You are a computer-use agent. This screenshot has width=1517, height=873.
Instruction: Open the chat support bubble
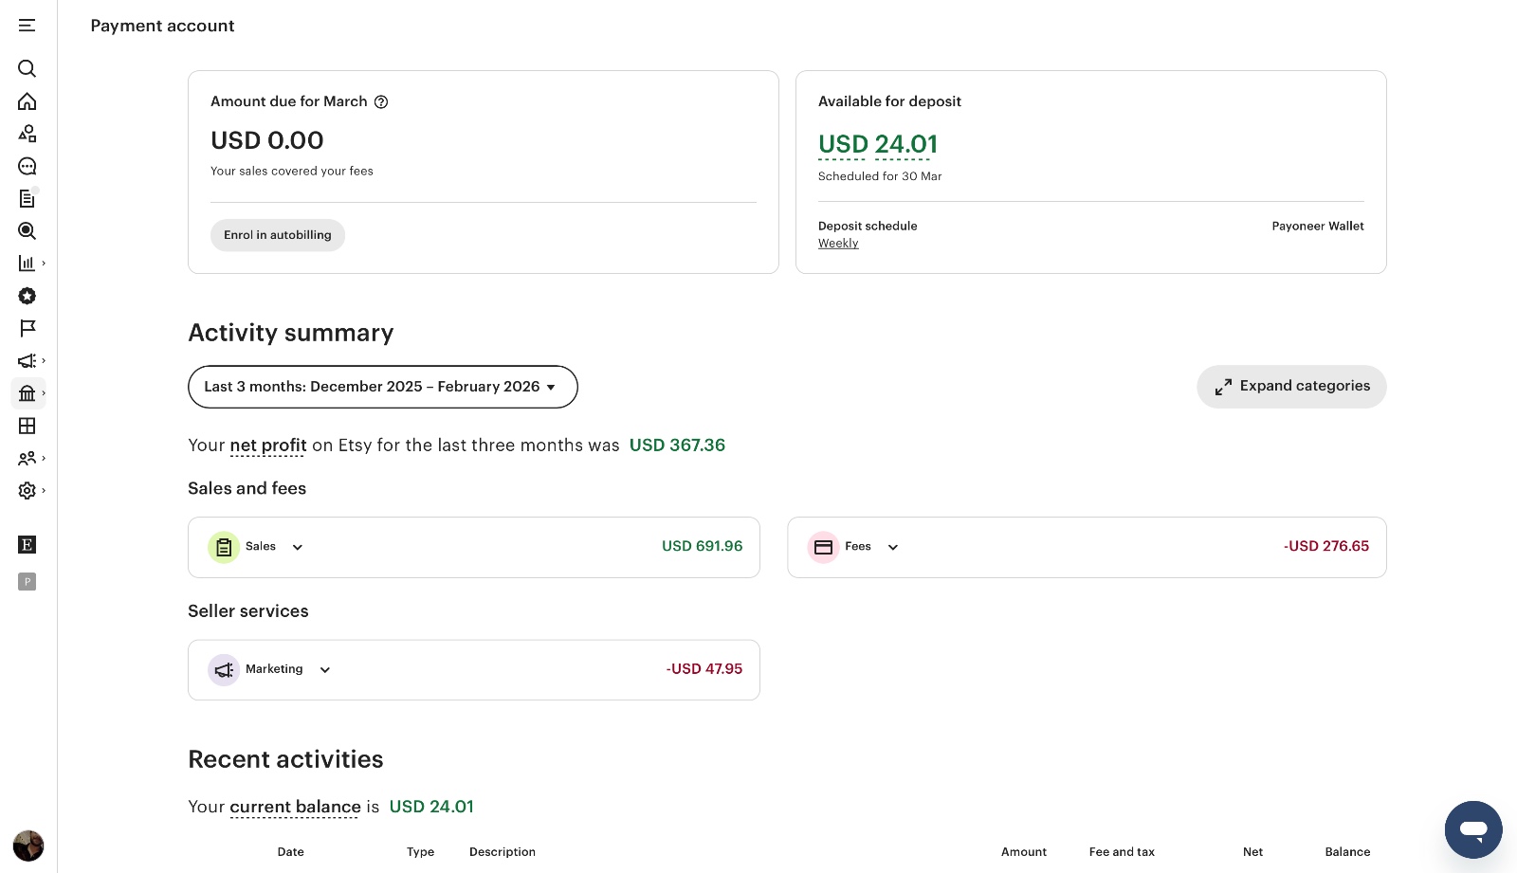pyautogui.click(x=1472, y=829)
